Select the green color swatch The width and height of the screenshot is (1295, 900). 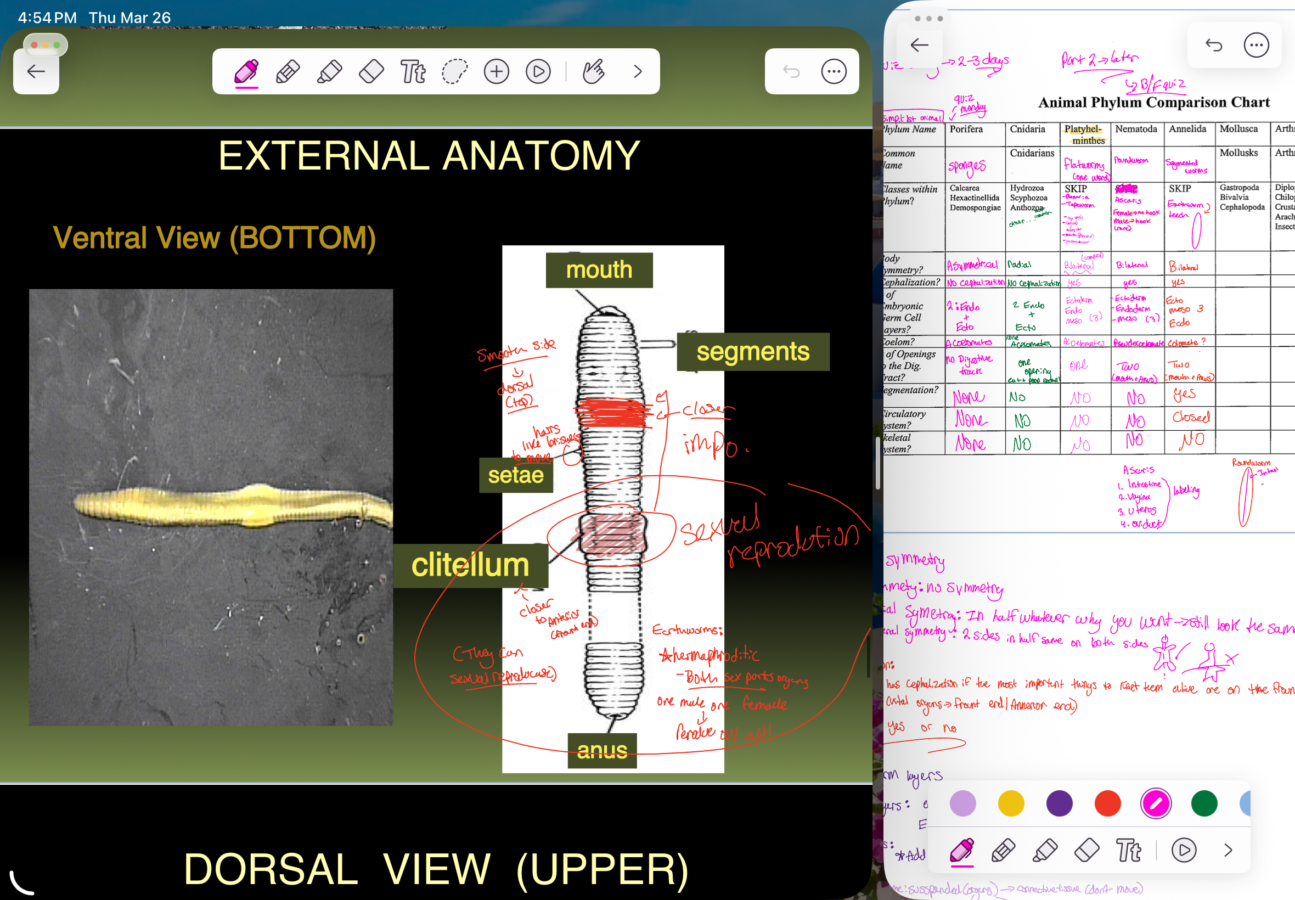1204,803
